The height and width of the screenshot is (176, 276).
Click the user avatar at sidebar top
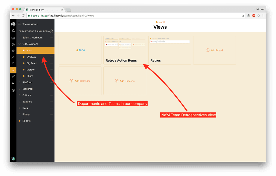pos(13,24)
